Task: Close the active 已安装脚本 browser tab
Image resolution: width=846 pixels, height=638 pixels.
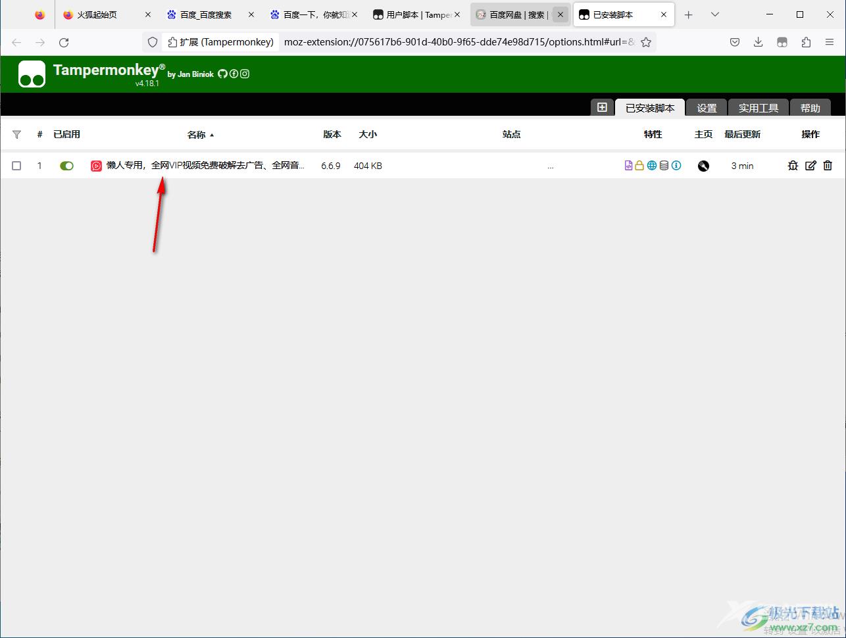Action: (664, 14)
